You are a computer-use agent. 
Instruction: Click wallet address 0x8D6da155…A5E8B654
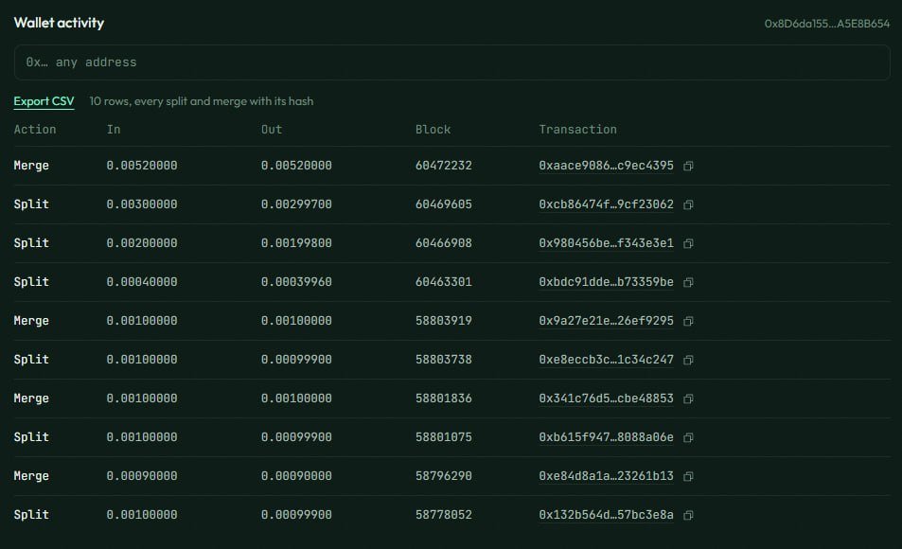tap(826, 24)
